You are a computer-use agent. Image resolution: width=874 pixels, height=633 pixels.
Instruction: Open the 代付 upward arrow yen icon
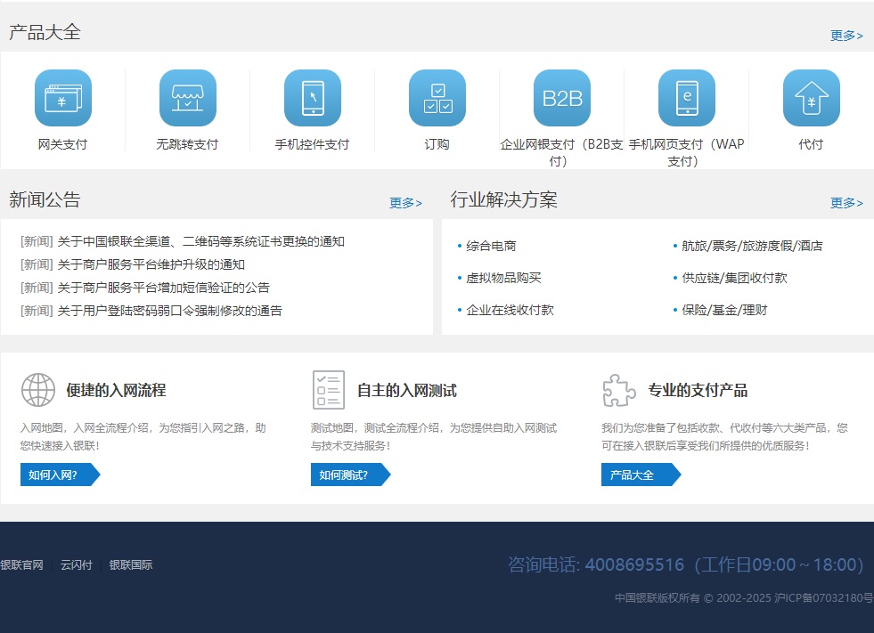(x=812, y=98)
